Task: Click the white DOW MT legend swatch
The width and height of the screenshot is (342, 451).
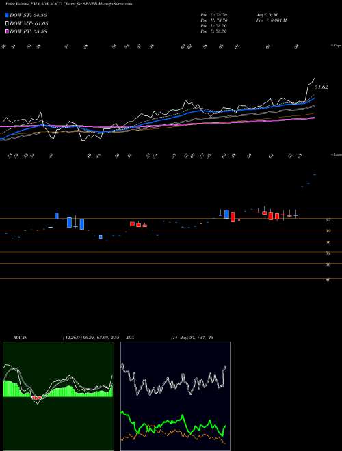Action: pyautogui.click(x=8, y=23)
